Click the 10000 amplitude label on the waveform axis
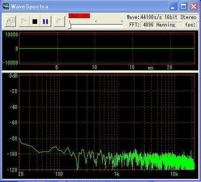Screen dimensions: 201x182 [x=12, y=35]
